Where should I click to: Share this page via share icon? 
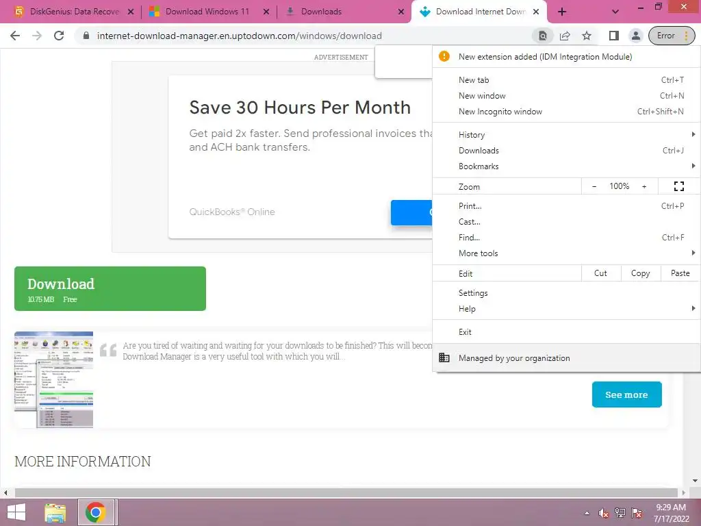pos(565,36)
